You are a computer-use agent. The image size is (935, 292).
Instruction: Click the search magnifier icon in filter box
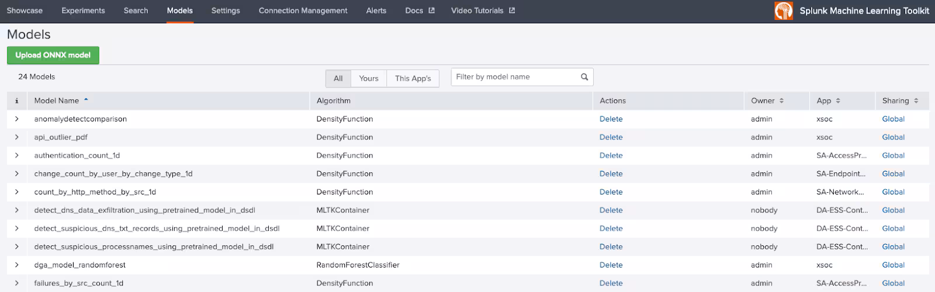tap(584, 77)
